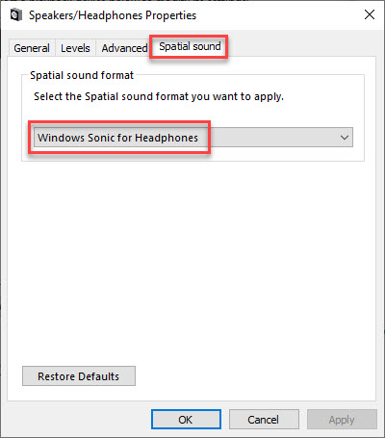Dismiss the dialog with Cancel
385x438 pixels.
tap(264, 420)
